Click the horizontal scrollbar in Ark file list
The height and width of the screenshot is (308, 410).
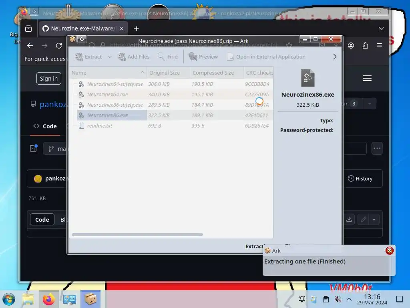(137, 235)
